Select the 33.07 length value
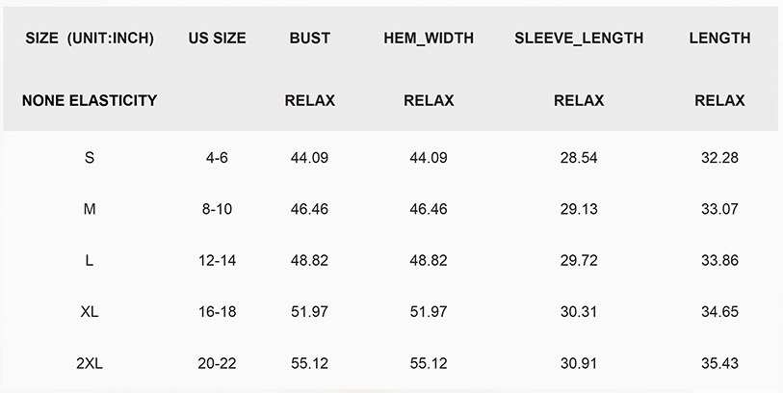Image resolution: width=783 pixels, height=393 pixels. tap(719, 209)
